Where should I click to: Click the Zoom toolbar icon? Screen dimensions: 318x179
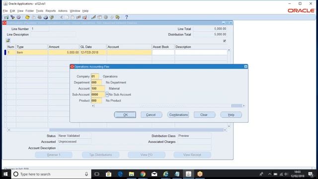point(99,17)
